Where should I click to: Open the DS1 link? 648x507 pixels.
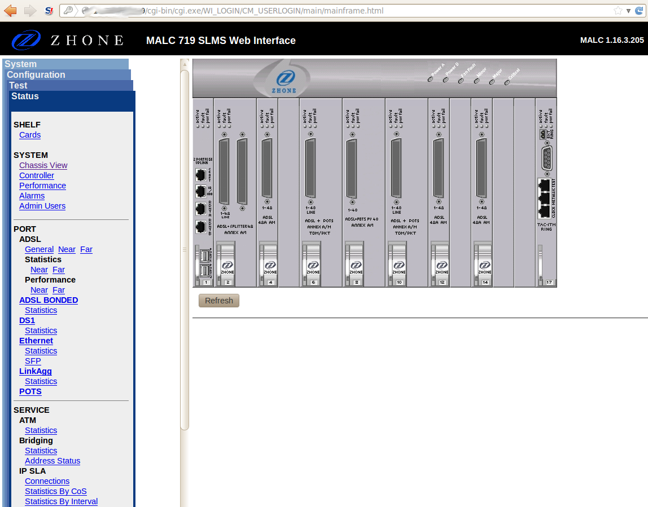27,320
